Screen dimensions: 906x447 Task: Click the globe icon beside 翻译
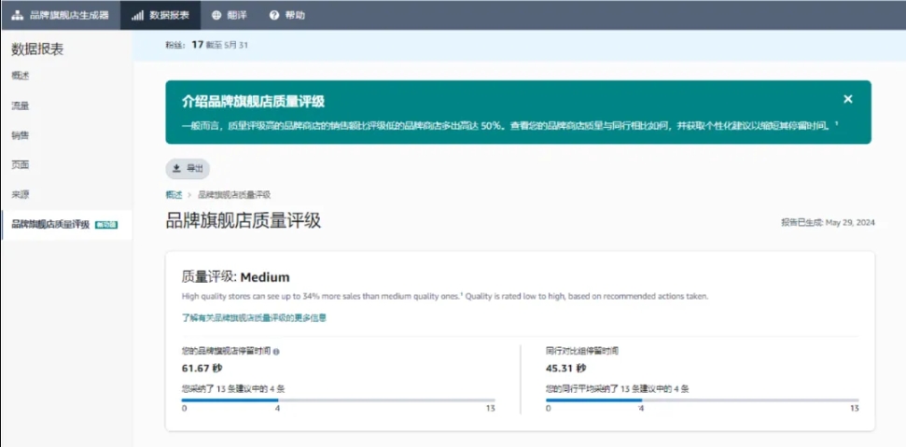[x=216, y=16]
